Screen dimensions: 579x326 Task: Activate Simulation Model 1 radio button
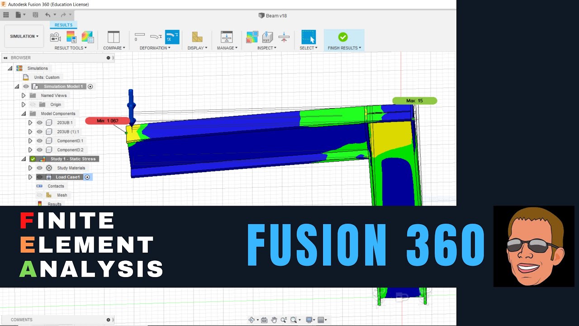click(x=90, y=86)
